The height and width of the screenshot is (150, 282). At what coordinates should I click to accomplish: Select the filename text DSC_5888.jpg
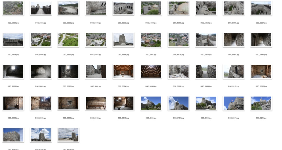[13, 86]
